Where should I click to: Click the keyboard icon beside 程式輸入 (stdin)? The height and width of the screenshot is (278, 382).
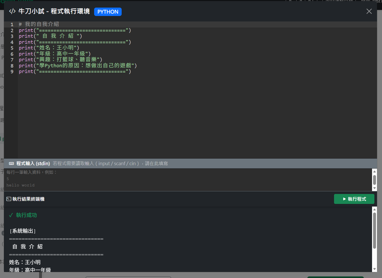(x=11, y=164)
